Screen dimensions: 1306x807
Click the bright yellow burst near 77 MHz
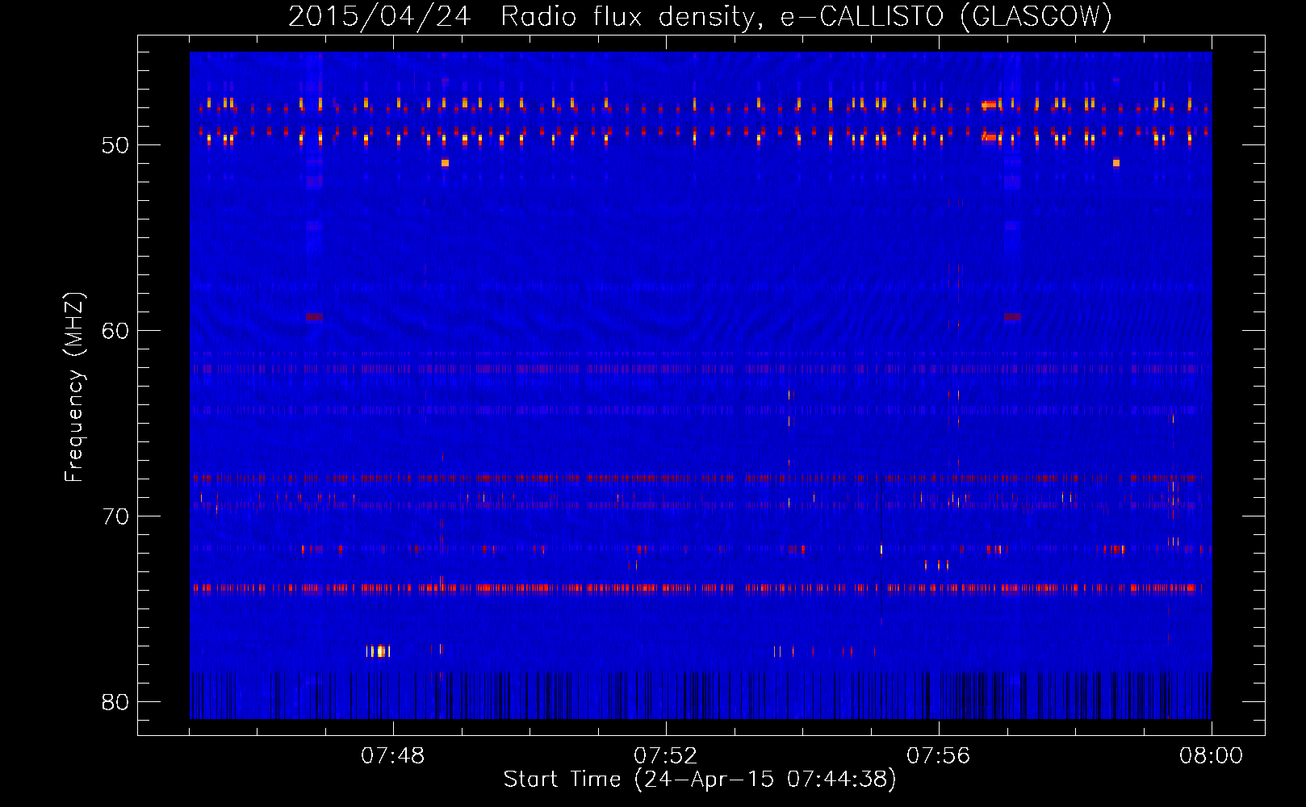point(378,650)
